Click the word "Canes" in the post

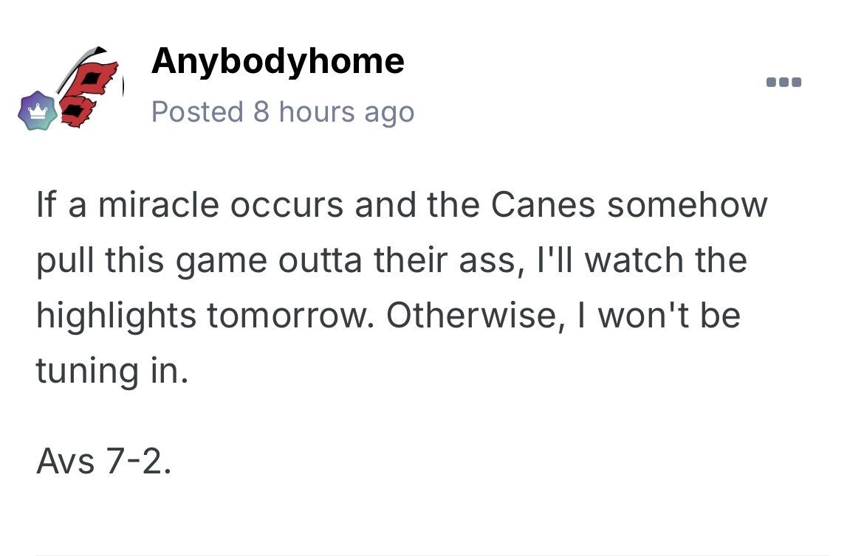pos(543,204)
